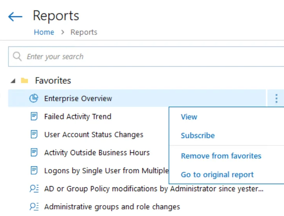Open the three-dot menu for Enterprise Overview
Screen dimensions: 284x216
click(x=276, y=98)
